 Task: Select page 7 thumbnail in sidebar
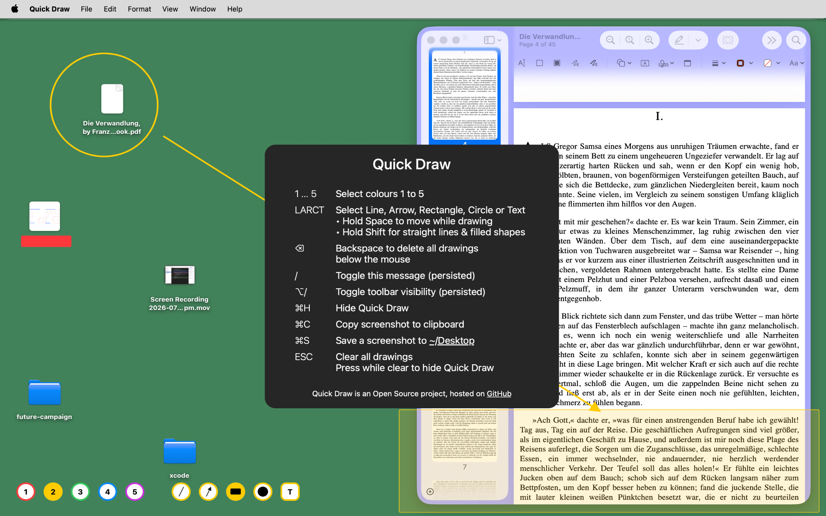point(465,436)
